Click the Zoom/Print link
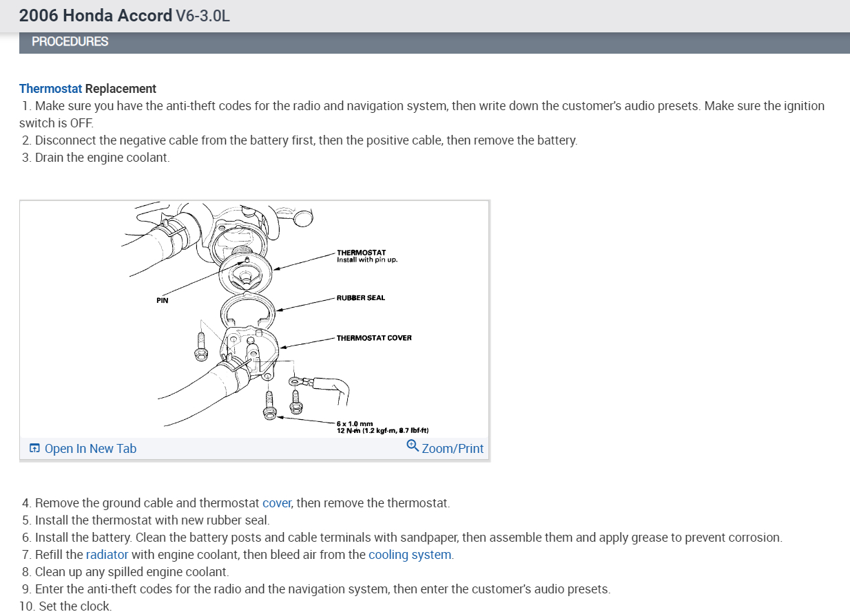Viewport: 850px width, 614px height. tap(453, 449)
